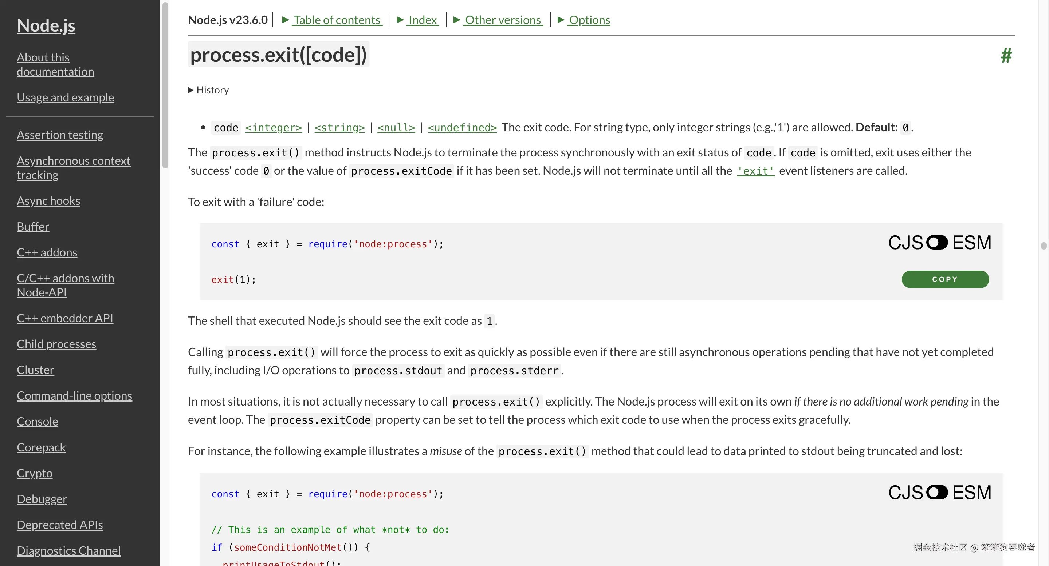The image size is (1049, 566).
Task: Expand the History disclosure triangle
Action: click(208, 90)
